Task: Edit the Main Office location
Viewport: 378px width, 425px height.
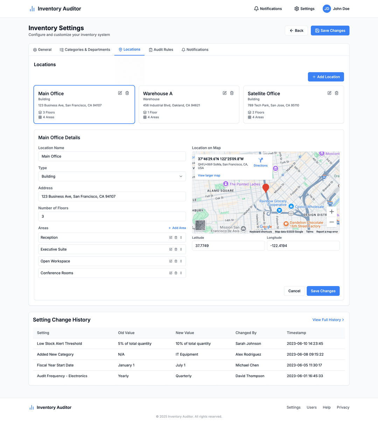Action: click(x=120, y=93)
